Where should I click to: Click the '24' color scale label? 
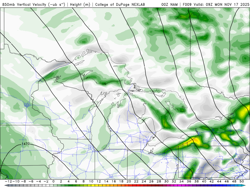click(144, 181)
